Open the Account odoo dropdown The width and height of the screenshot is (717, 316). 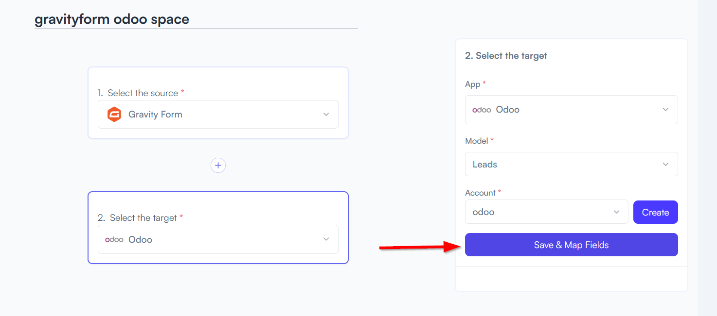[546, 212]
